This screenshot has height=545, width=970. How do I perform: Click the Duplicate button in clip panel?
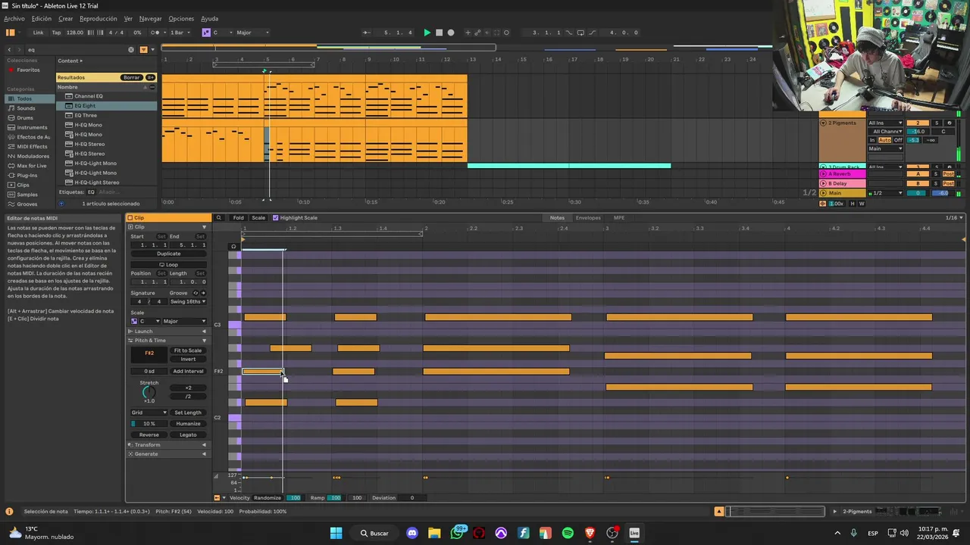click(169, 254)
